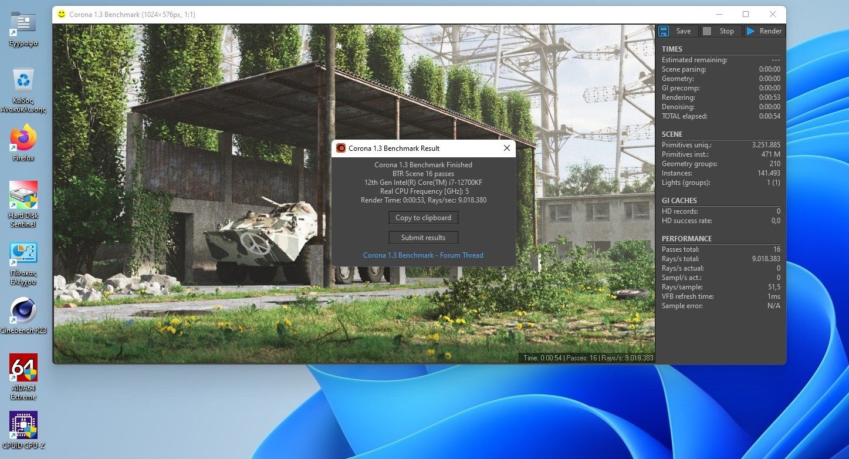The image size is (849, 459).
Task: Click the Real CPU Frequency [GHz]: 5 line
Action: pos(423,191)
